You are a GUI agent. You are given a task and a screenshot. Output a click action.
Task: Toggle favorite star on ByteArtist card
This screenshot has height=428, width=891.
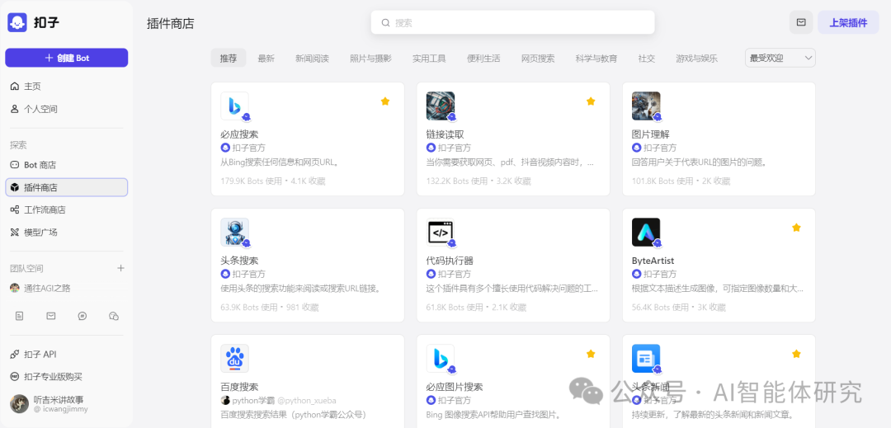point(797,228)
